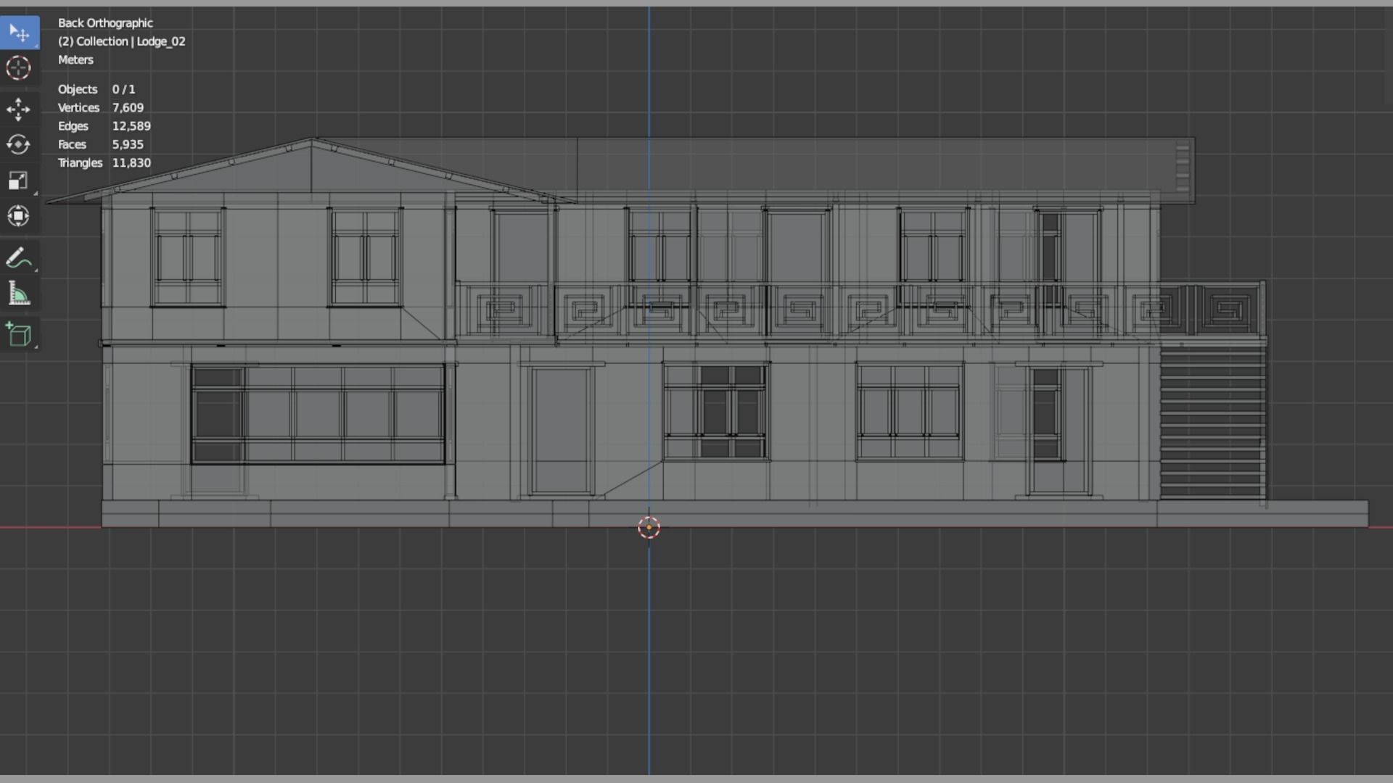Viewport: 1393px width, 783px height.
Task: Activate the 3D Cursor tool
Action: [x=19, y=68]
